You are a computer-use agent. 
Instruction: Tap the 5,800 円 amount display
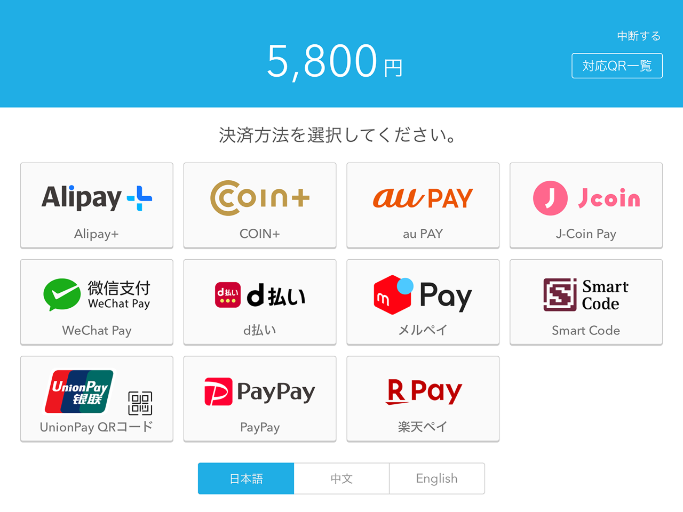335,61
